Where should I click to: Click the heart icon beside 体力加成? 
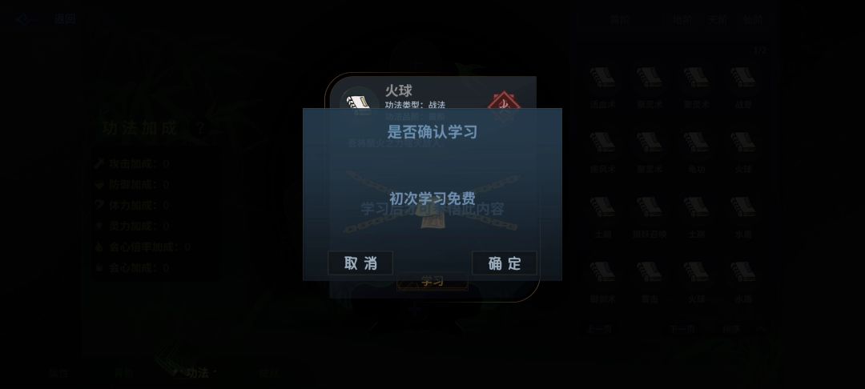click(99, 205)
